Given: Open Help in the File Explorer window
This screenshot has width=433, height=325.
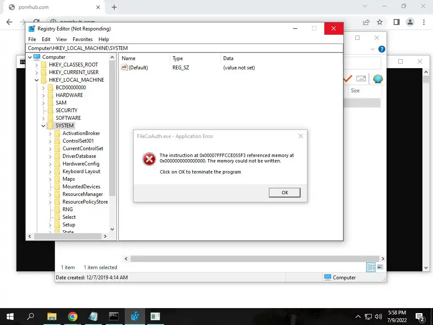Looking at the screenshot, I should pos(382,49).
